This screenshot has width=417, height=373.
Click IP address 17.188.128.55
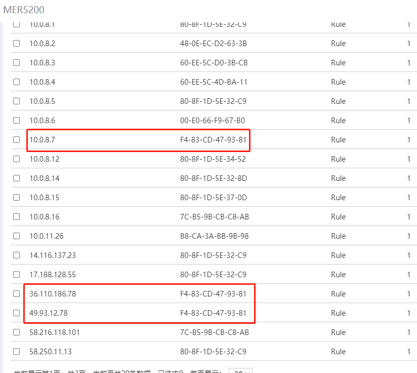point(53,275)
